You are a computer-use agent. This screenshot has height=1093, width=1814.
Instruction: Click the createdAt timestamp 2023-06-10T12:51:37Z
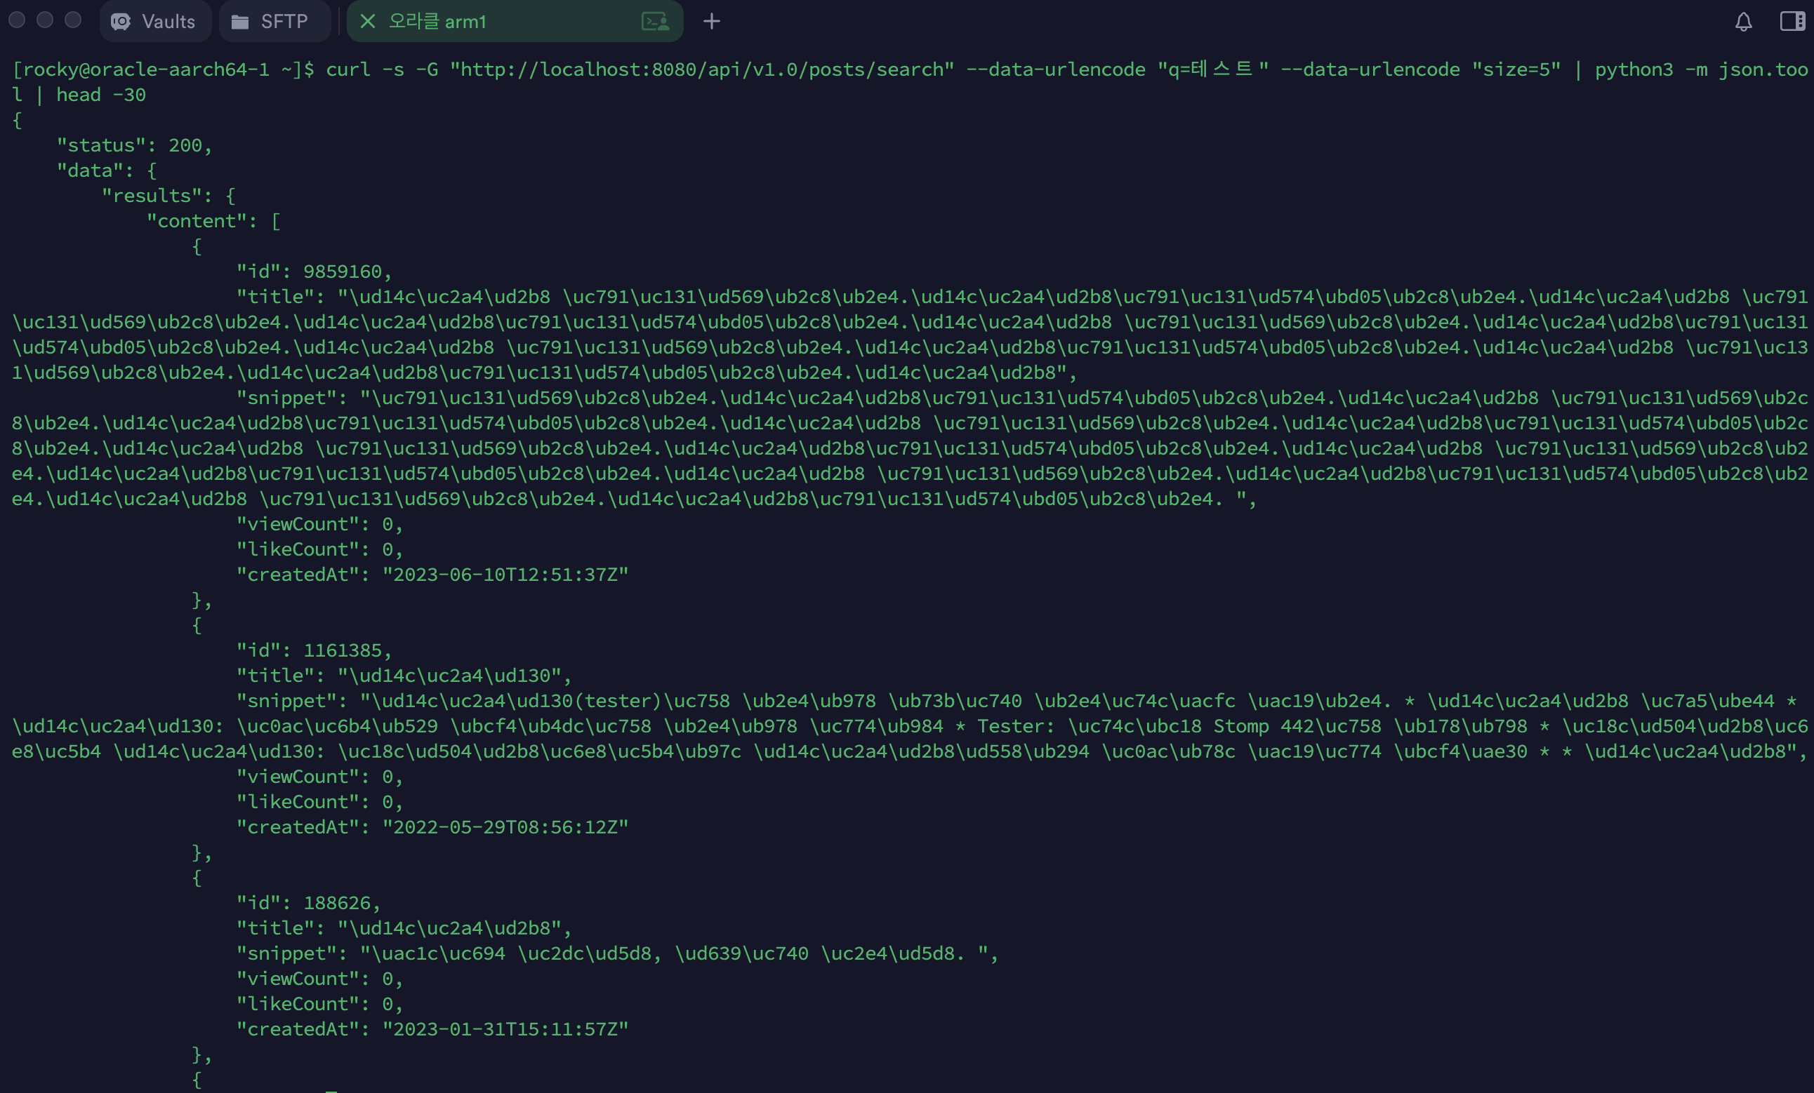coord(505,575)
